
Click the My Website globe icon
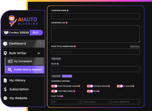click(x=5, y=98)
